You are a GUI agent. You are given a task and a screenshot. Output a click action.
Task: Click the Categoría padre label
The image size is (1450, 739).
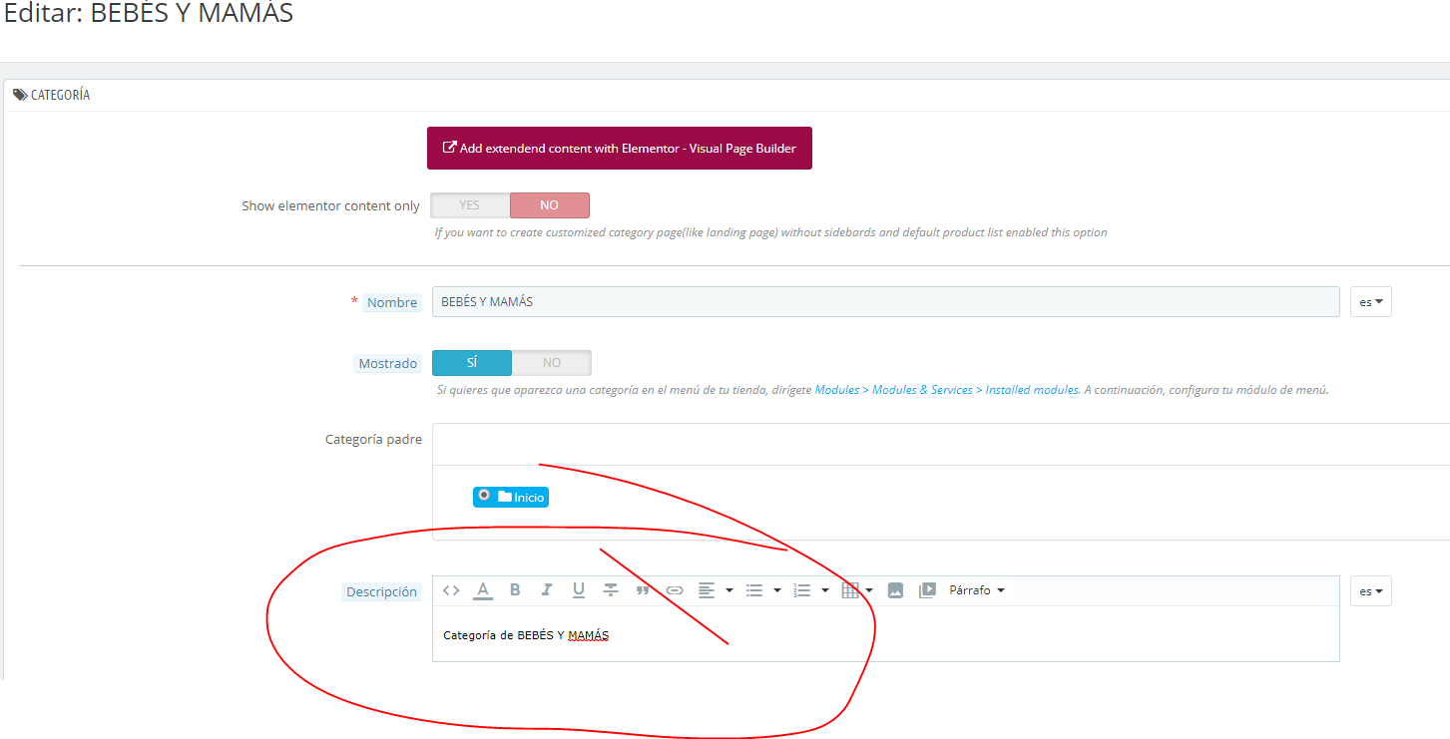(373, 439)
